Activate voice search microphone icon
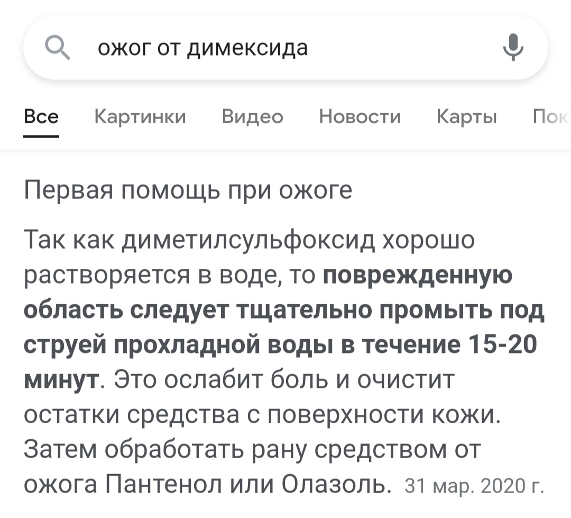This screenshot has width=571, height=518. [x=512, y=48]
